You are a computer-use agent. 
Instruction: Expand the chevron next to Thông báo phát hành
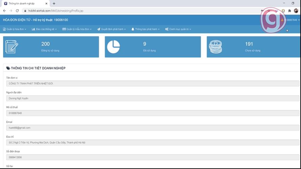pos(159,29)
